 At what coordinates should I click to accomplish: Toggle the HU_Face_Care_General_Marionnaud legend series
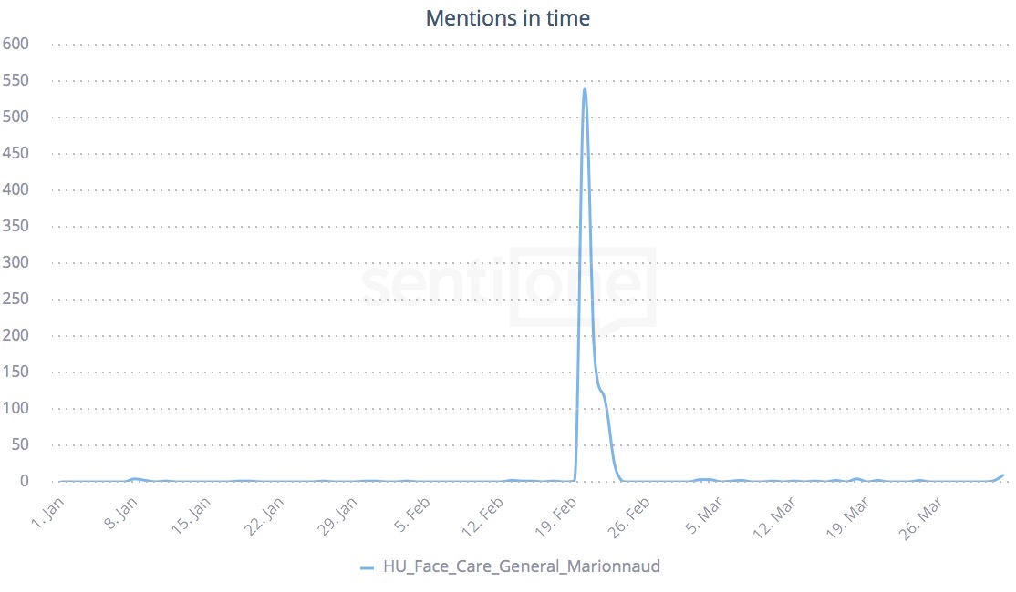point(521,566)
